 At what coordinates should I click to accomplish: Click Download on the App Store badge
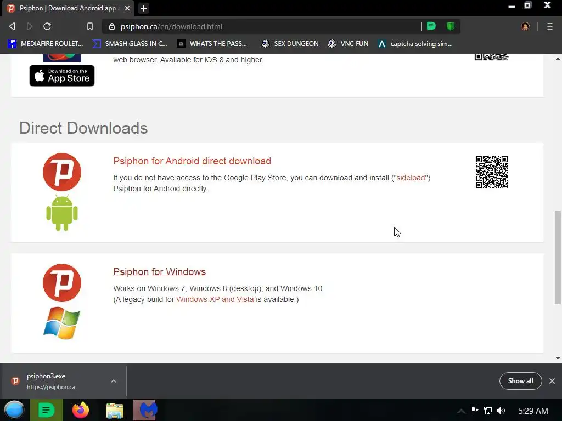(x=62, y=76)
